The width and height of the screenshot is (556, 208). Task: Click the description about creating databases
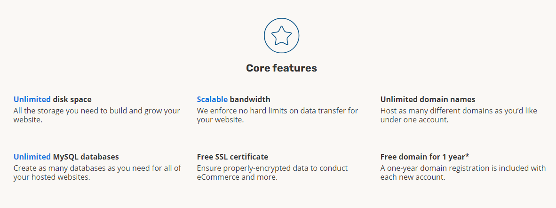coord(97,173)
